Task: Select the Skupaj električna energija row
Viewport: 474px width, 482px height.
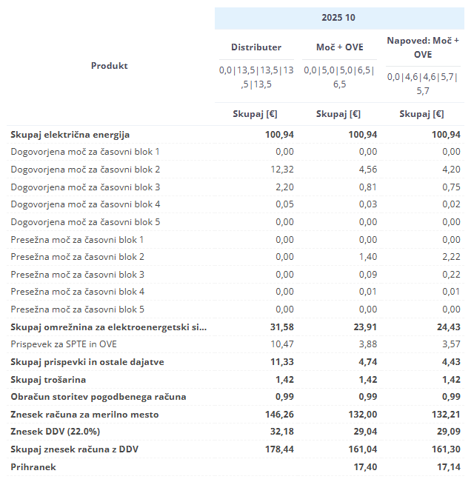Action: coord(70,135)
